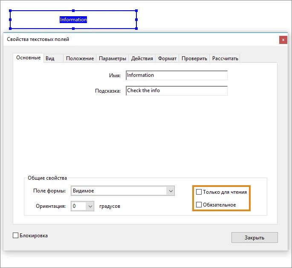Switch to the Параметры tab
Viewport: 292px width, 268px height.
[113, 58]
